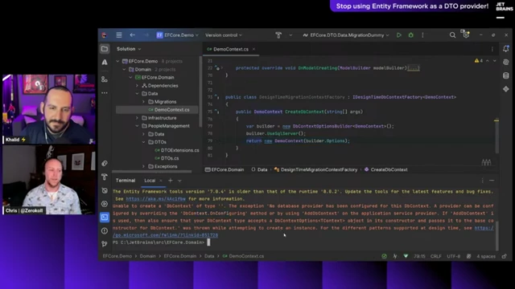Open DTOExtensions.cs file

tap(179, 150)
